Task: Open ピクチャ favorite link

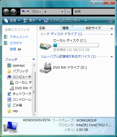Action: (16, 43)
